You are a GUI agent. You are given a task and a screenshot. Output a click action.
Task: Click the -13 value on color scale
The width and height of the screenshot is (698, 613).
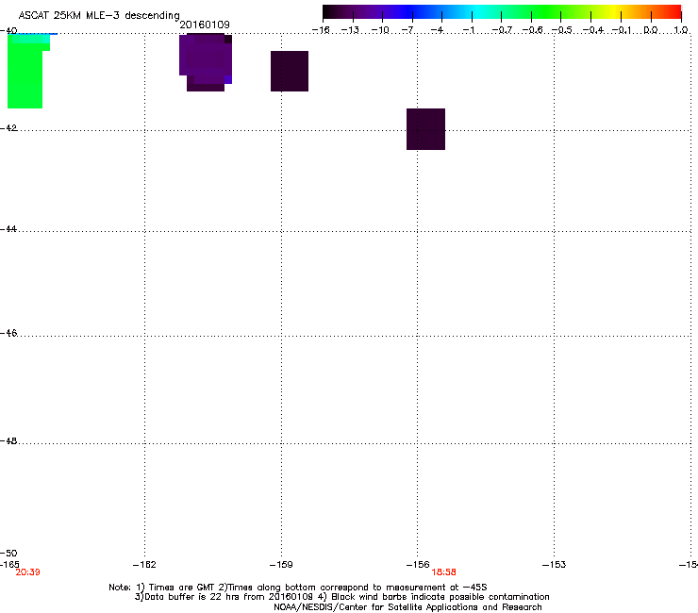(x=350, y=30)
